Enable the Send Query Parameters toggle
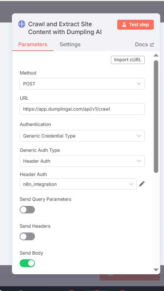 point(27,210)
